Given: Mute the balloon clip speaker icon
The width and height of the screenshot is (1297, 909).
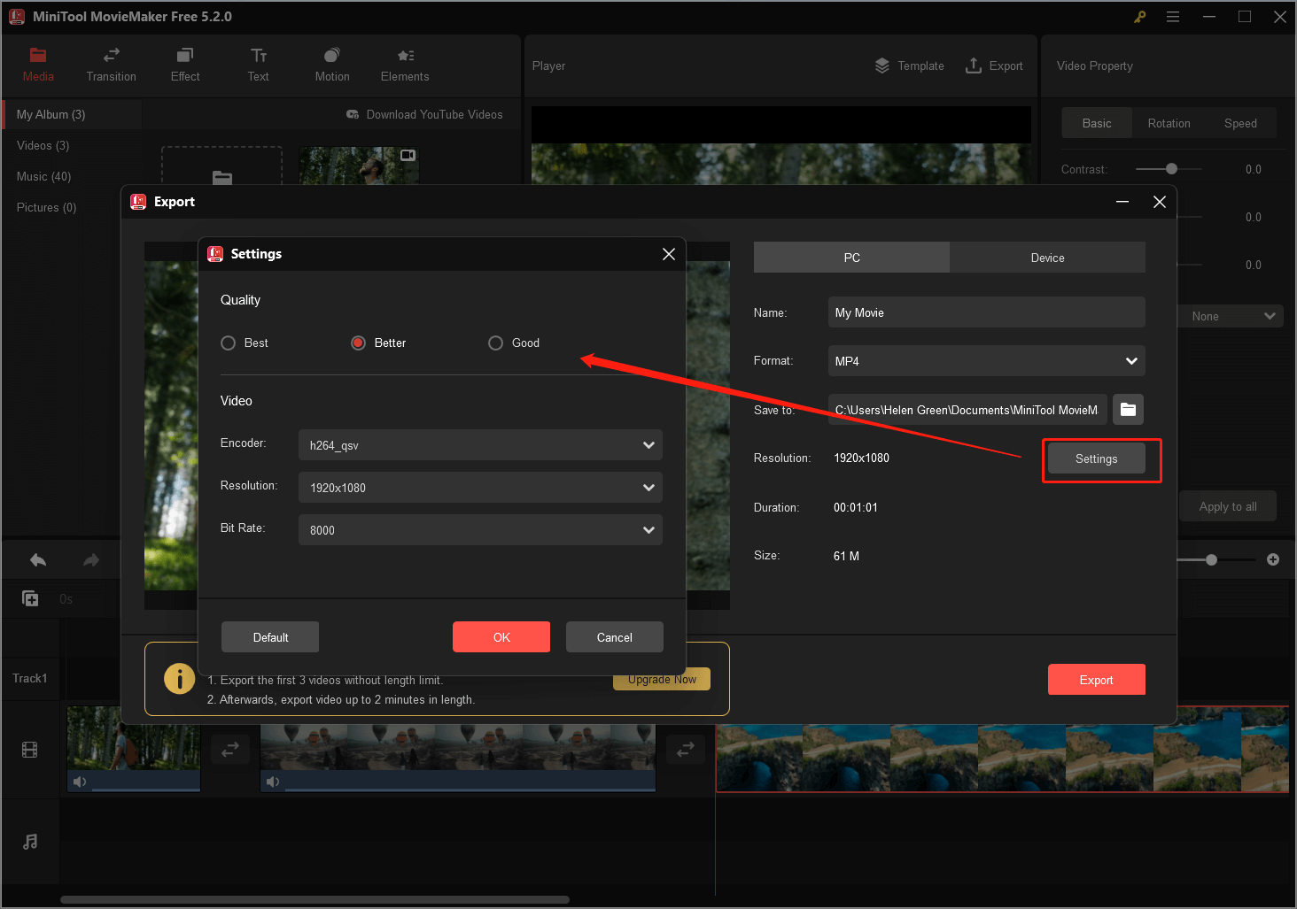Looking at the screenshot, I should [273, 782].
